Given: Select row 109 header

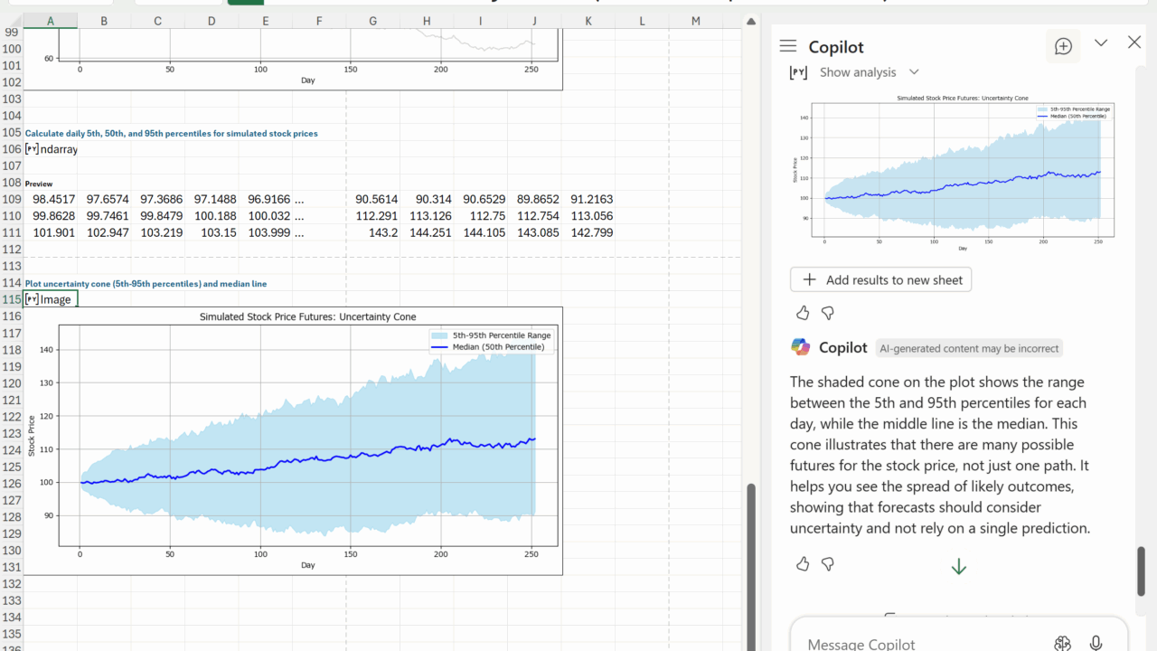Looking at the screenshot, I should click(12, 199).
